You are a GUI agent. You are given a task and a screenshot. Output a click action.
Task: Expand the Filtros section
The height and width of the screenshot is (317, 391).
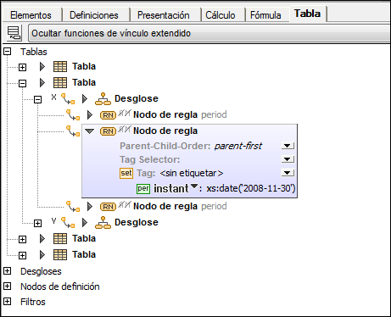[x=7, y=301]
